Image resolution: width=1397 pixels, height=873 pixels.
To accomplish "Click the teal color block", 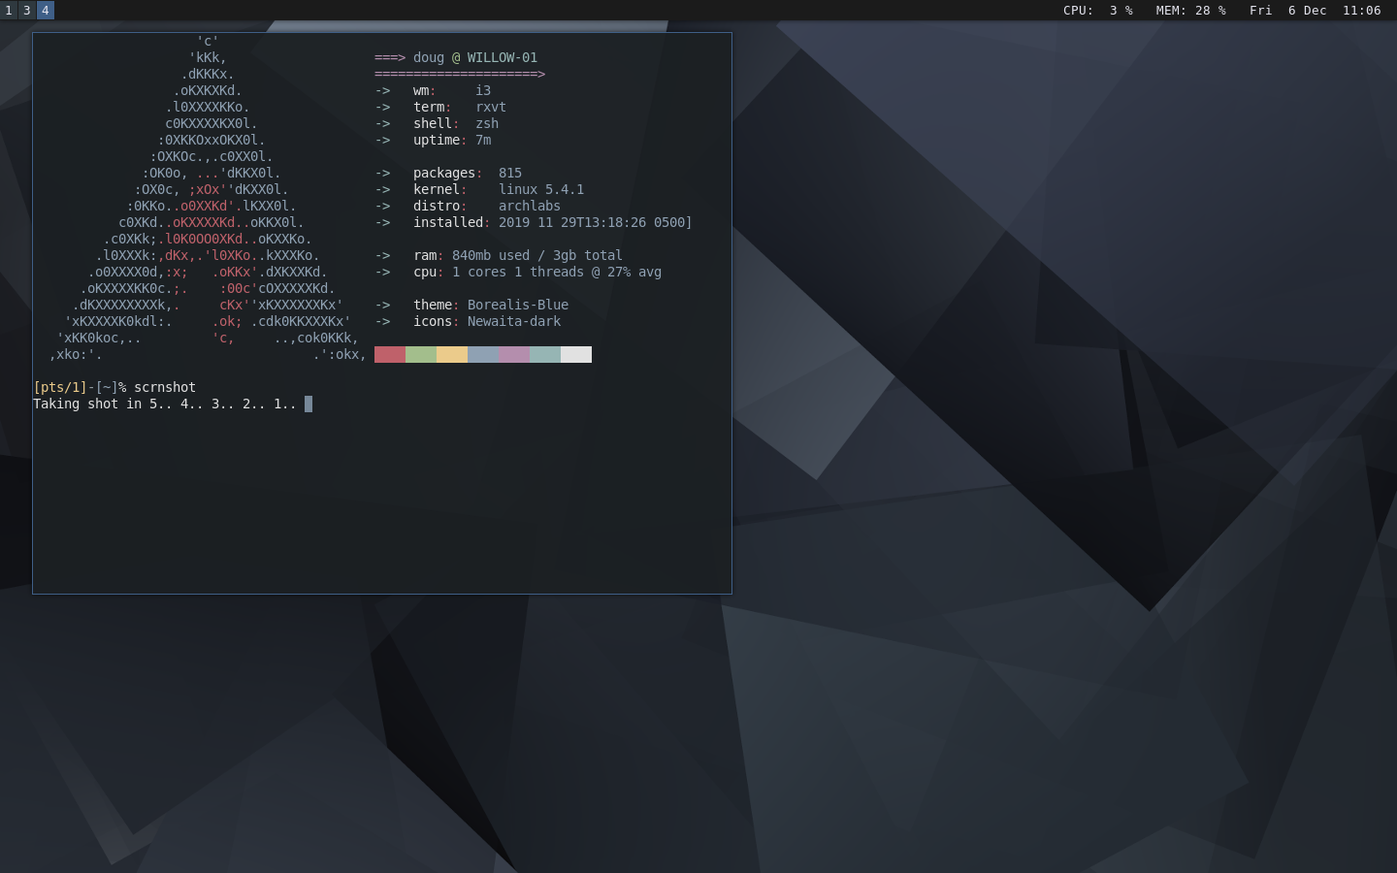I will click(545, 354).
